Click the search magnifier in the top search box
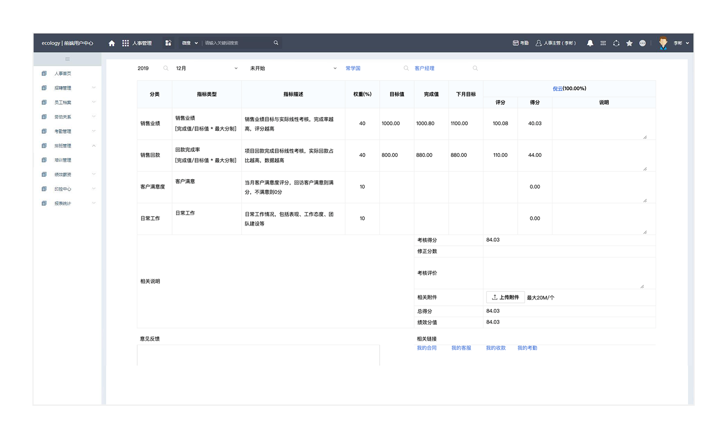 point(276,43)
